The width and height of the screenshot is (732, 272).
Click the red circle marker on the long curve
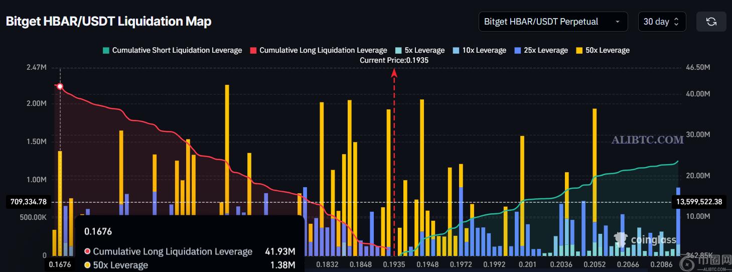[x=60, y=86]
